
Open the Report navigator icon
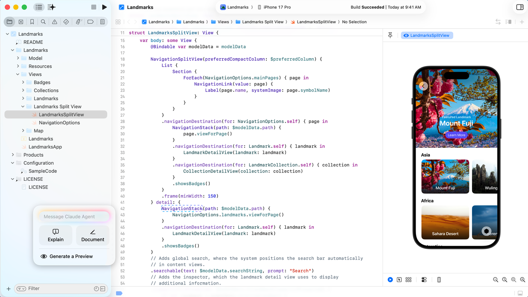[x=102, y=22]
